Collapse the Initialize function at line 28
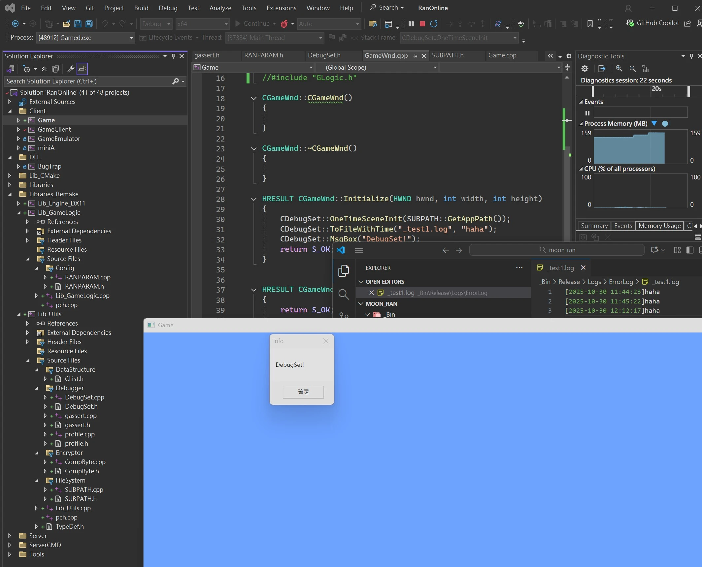 point(253,199)
